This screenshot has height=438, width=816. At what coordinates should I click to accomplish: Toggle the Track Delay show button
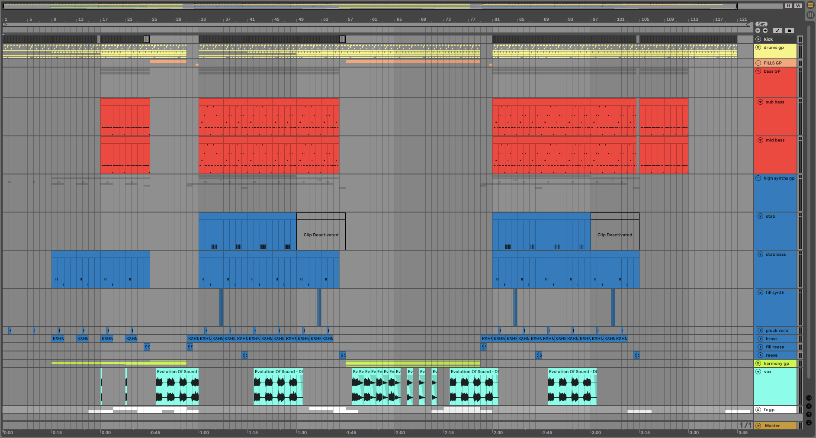coord(809,422)
